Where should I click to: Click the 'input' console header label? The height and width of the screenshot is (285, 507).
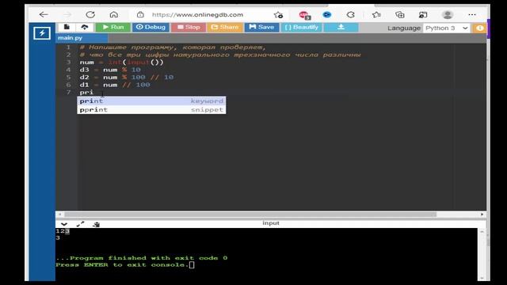pos(271,223)
